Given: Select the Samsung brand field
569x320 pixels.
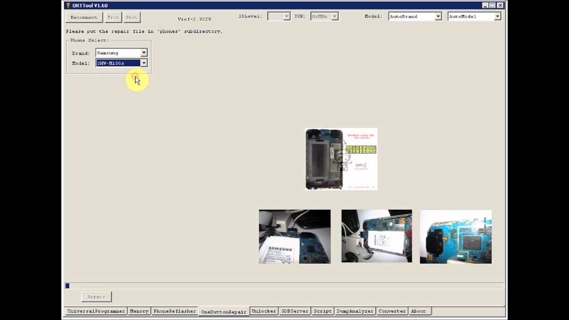Looking at the screenshot, I should click(118, 53).
